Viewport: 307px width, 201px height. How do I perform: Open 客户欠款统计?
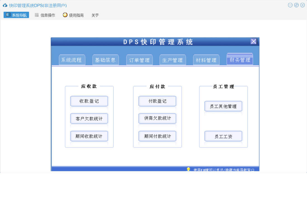click(x=89, y=119)
